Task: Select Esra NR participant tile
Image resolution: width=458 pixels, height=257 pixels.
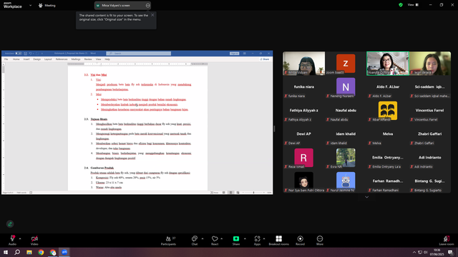Action: click(x=346, y=158)
